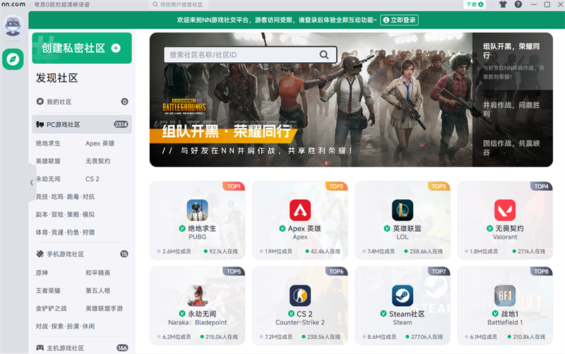
Task: Click the 手机游戏社区 tag icon
Action: click(40, 254)
